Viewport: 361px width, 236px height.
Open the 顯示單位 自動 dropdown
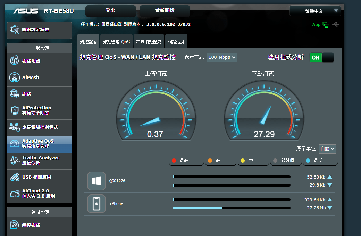tap(327, 149)
